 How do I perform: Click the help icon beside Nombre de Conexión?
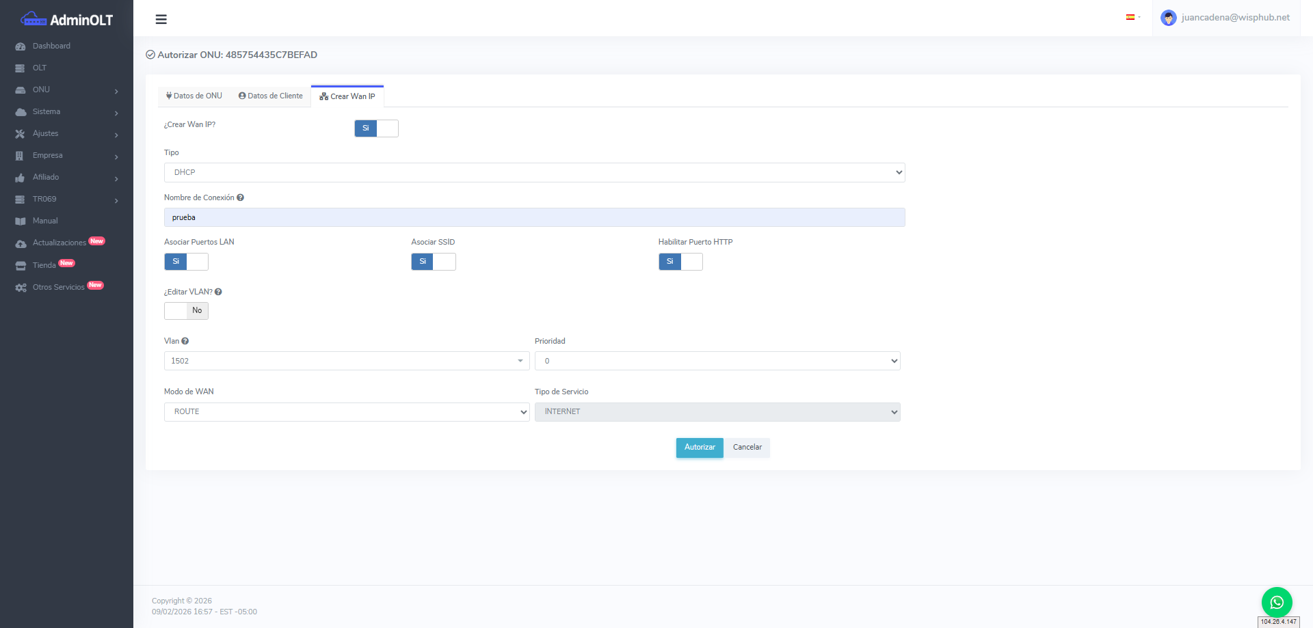pyautogui.click(x=240, y=198)
